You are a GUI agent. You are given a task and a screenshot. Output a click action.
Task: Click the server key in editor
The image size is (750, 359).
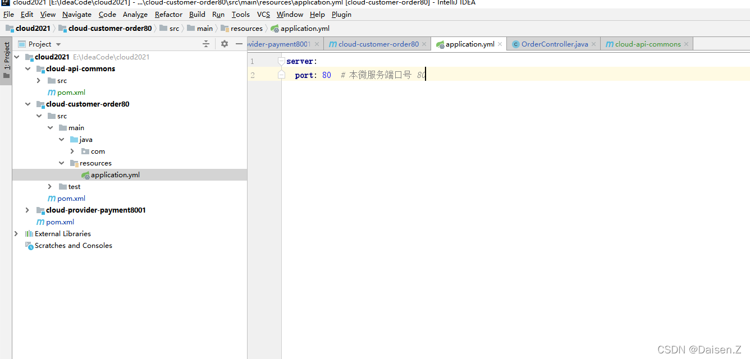coord(300,61)
